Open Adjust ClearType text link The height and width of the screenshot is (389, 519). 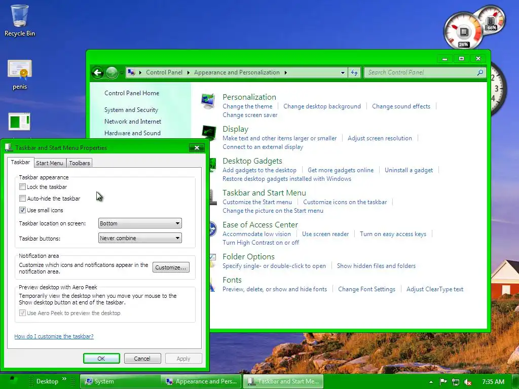pyautogui.click(x=434, y=289)
